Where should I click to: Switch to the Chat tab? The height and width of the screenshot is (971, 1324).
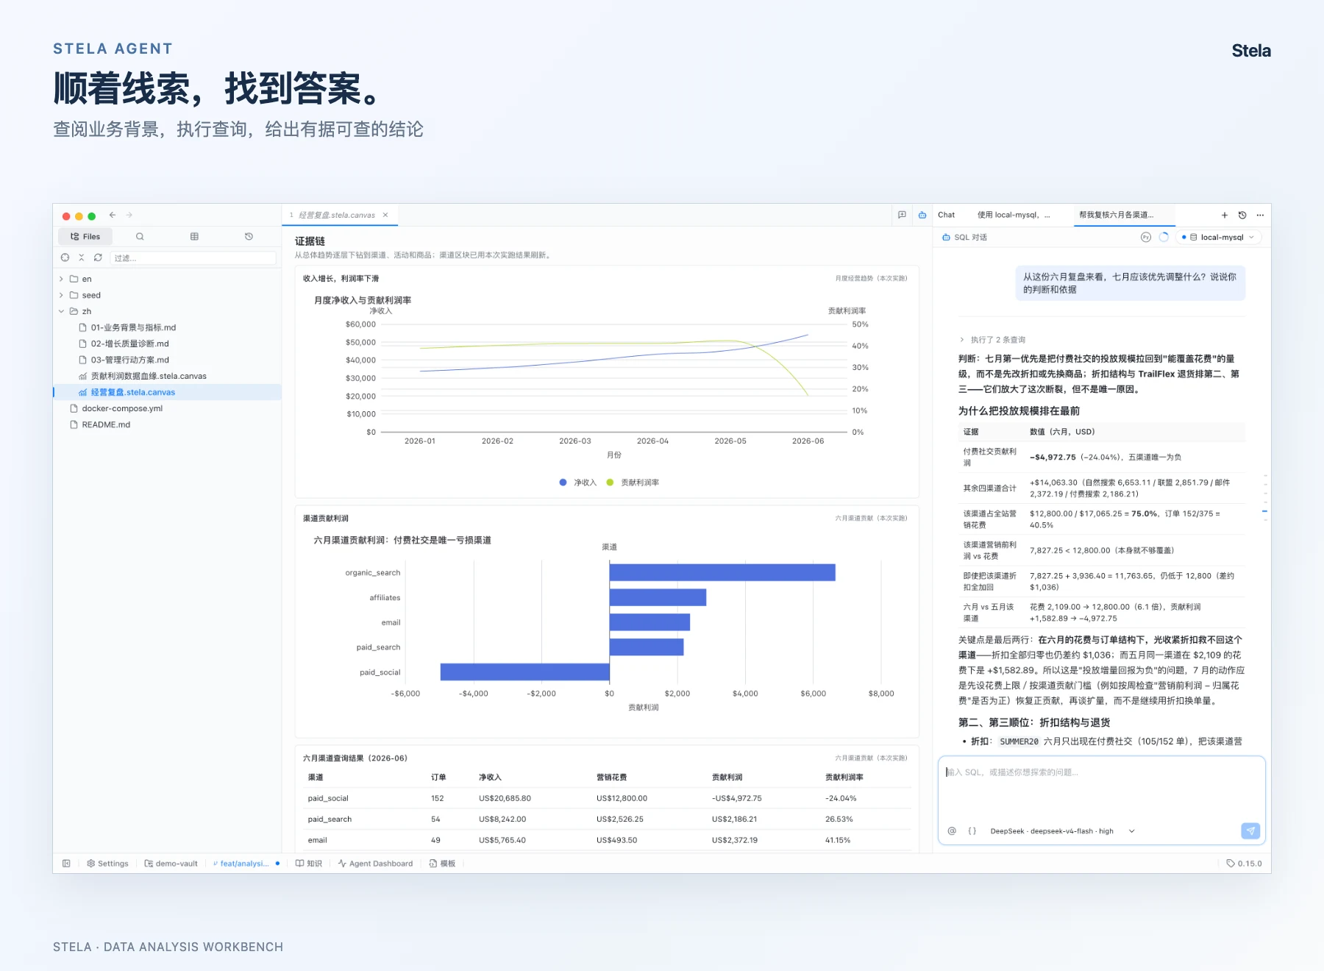point(947,215)
